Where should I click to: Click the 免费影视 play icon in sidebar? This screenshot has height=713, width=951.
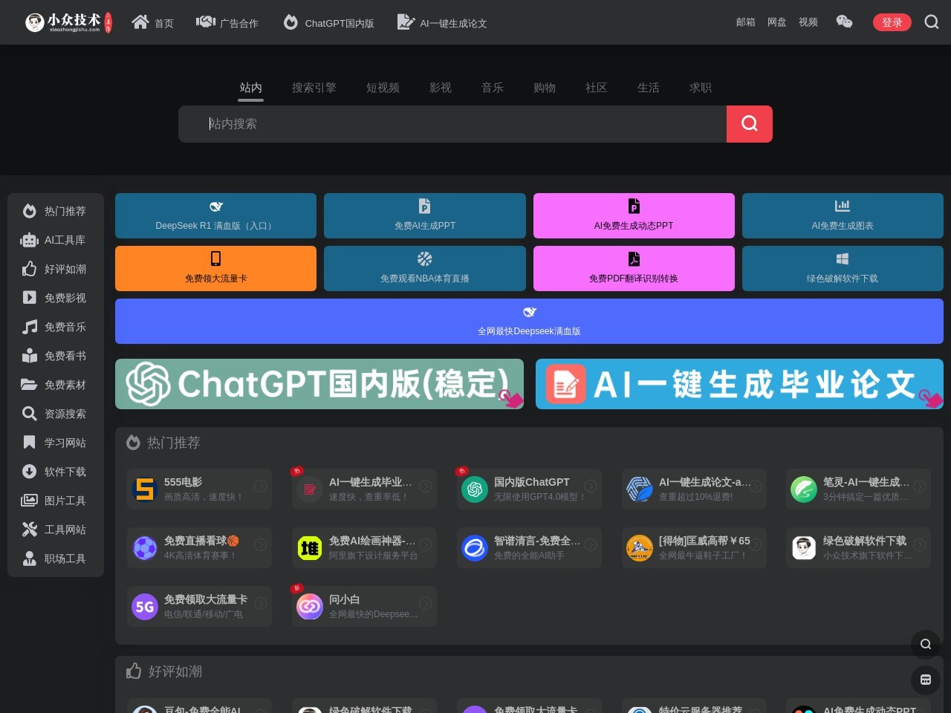29,298
